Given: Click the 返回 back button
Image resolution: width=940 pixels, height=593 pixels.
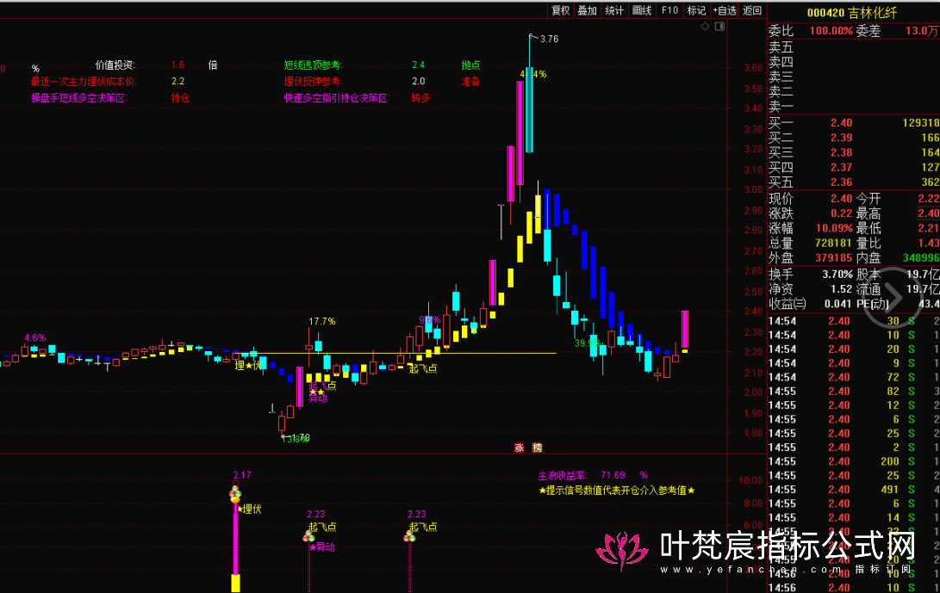Looking at the screenshot, I should (x=752, y=10).
